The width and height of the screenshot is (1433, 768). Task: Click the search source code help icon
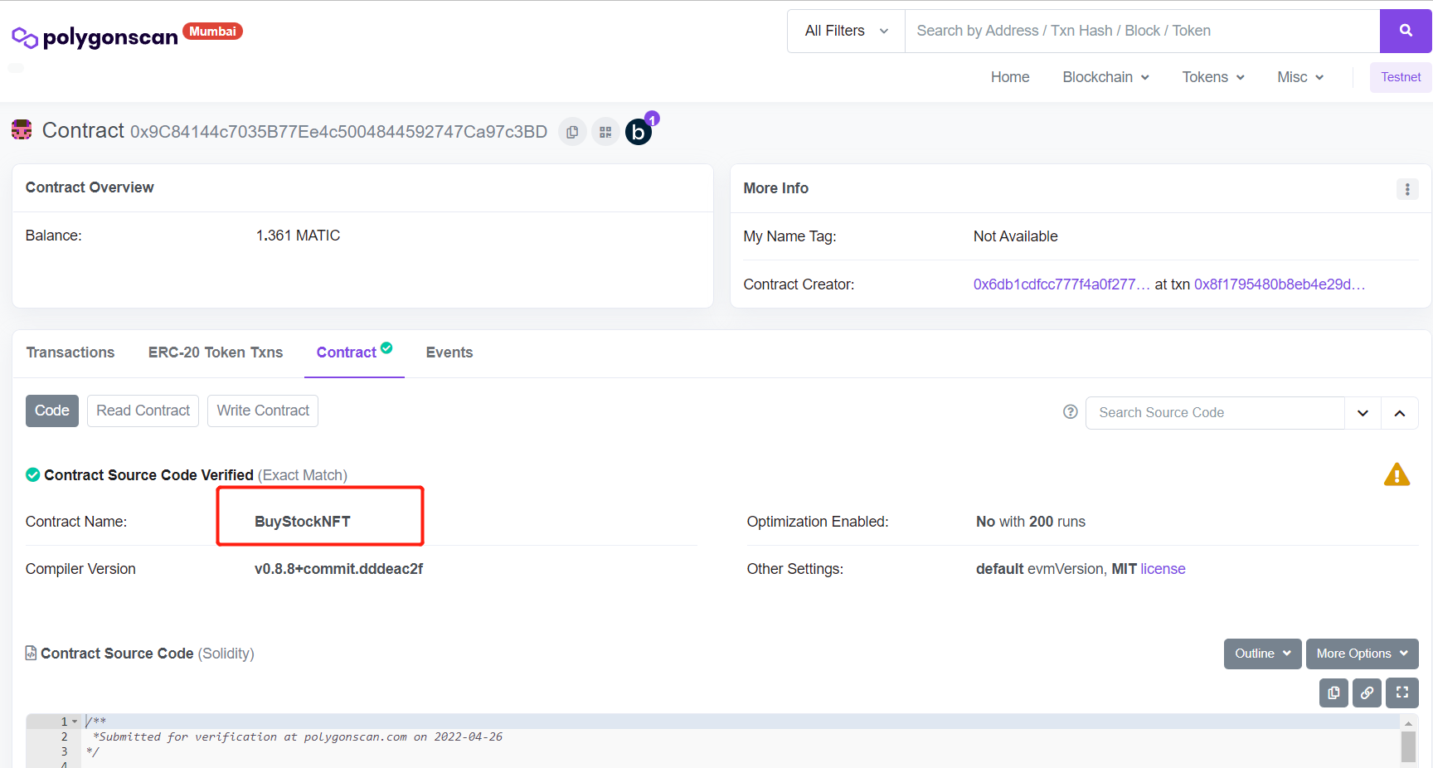1071,412
